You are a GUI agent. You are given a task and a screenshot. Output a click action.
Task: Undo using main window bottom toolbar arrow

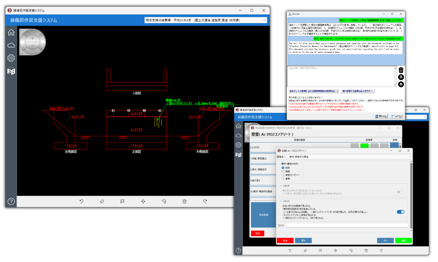pyautogui.click(x=81, y=201)
